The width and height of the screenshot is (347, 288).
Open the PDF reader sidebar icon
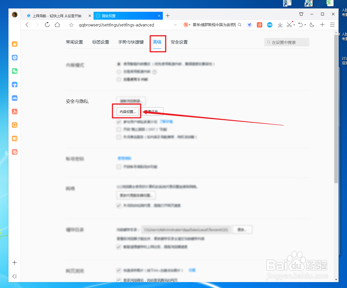tap(14, 112)
